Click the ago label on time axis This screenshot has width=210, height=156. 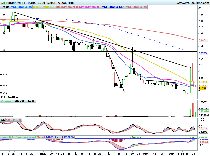pos(145,153)
